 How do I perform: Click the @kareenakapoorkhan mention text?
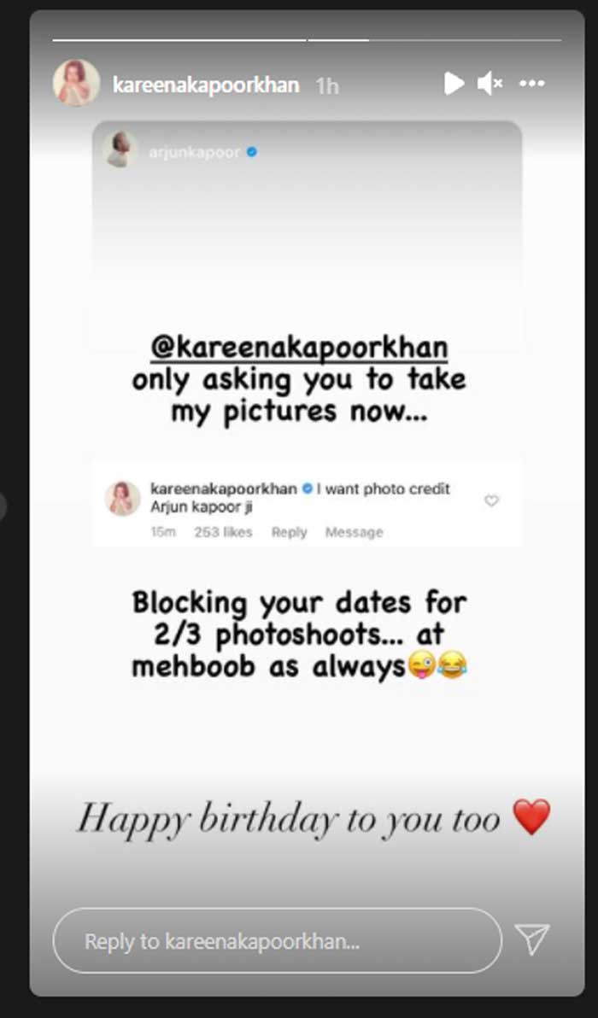pyautogui.click(x=299, y=348)
